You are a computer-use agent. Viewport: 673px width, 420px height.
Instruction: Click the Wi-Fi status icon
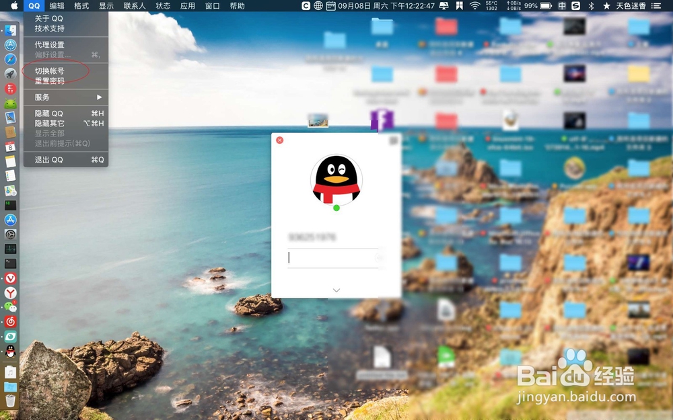point(474,5)
